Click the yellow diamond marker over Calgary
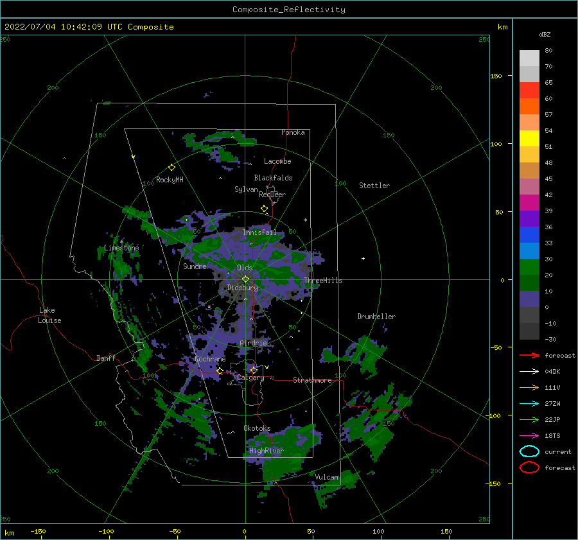This screenshot has width=578, height=540. (254, 370)
